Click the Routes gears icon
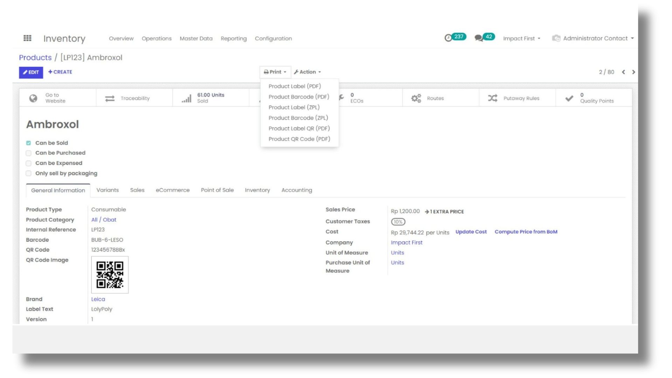 point(416,98)
